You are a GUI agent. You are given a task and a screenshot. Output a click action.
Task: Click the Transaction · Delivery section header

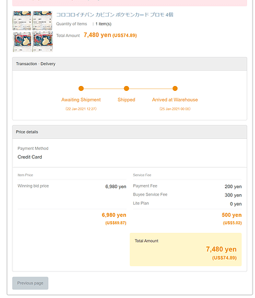click(x=130, y=64)
